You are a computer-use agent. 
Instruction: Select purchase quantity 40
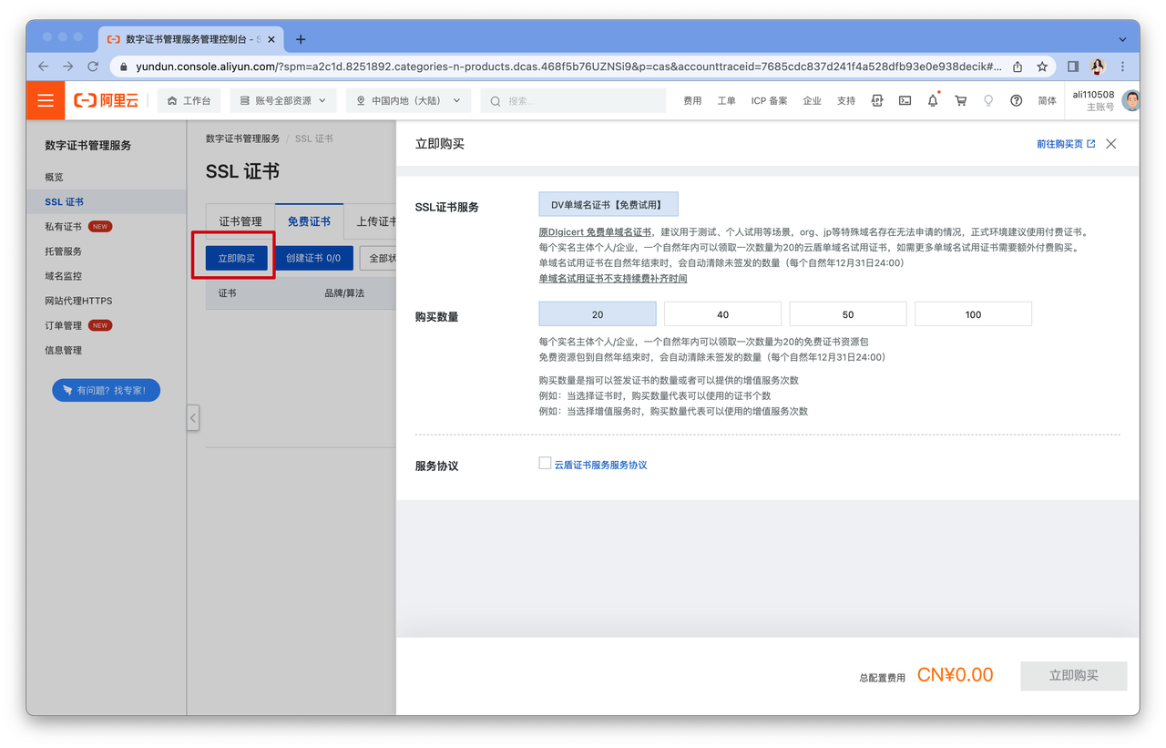(x=722, y=314)
